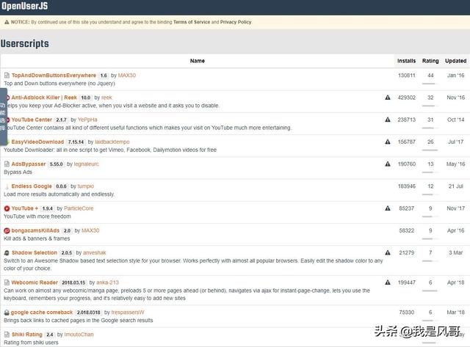Viewport: 470px width, 347px height.
Task: Open the Terms of Service link
Action: 192,22
